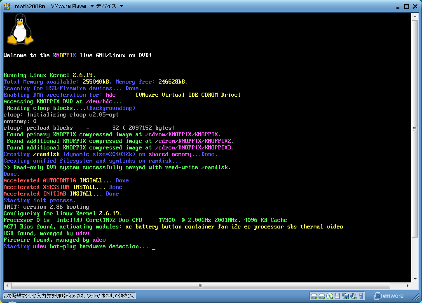Close the math2008n VMware window
Screen dimensions: 422x303
(415, 7)
